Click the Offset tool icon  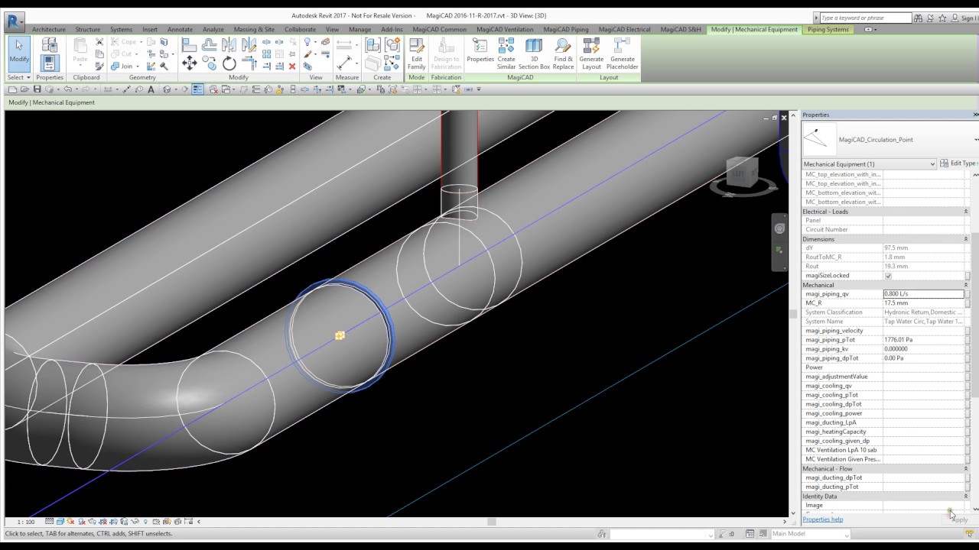coord(210,46)
